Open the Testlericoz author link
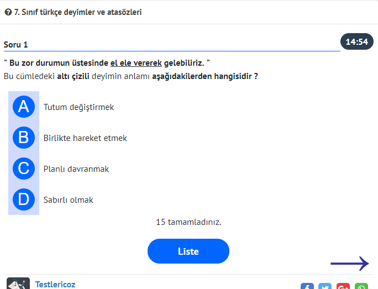 coord(55,285)
